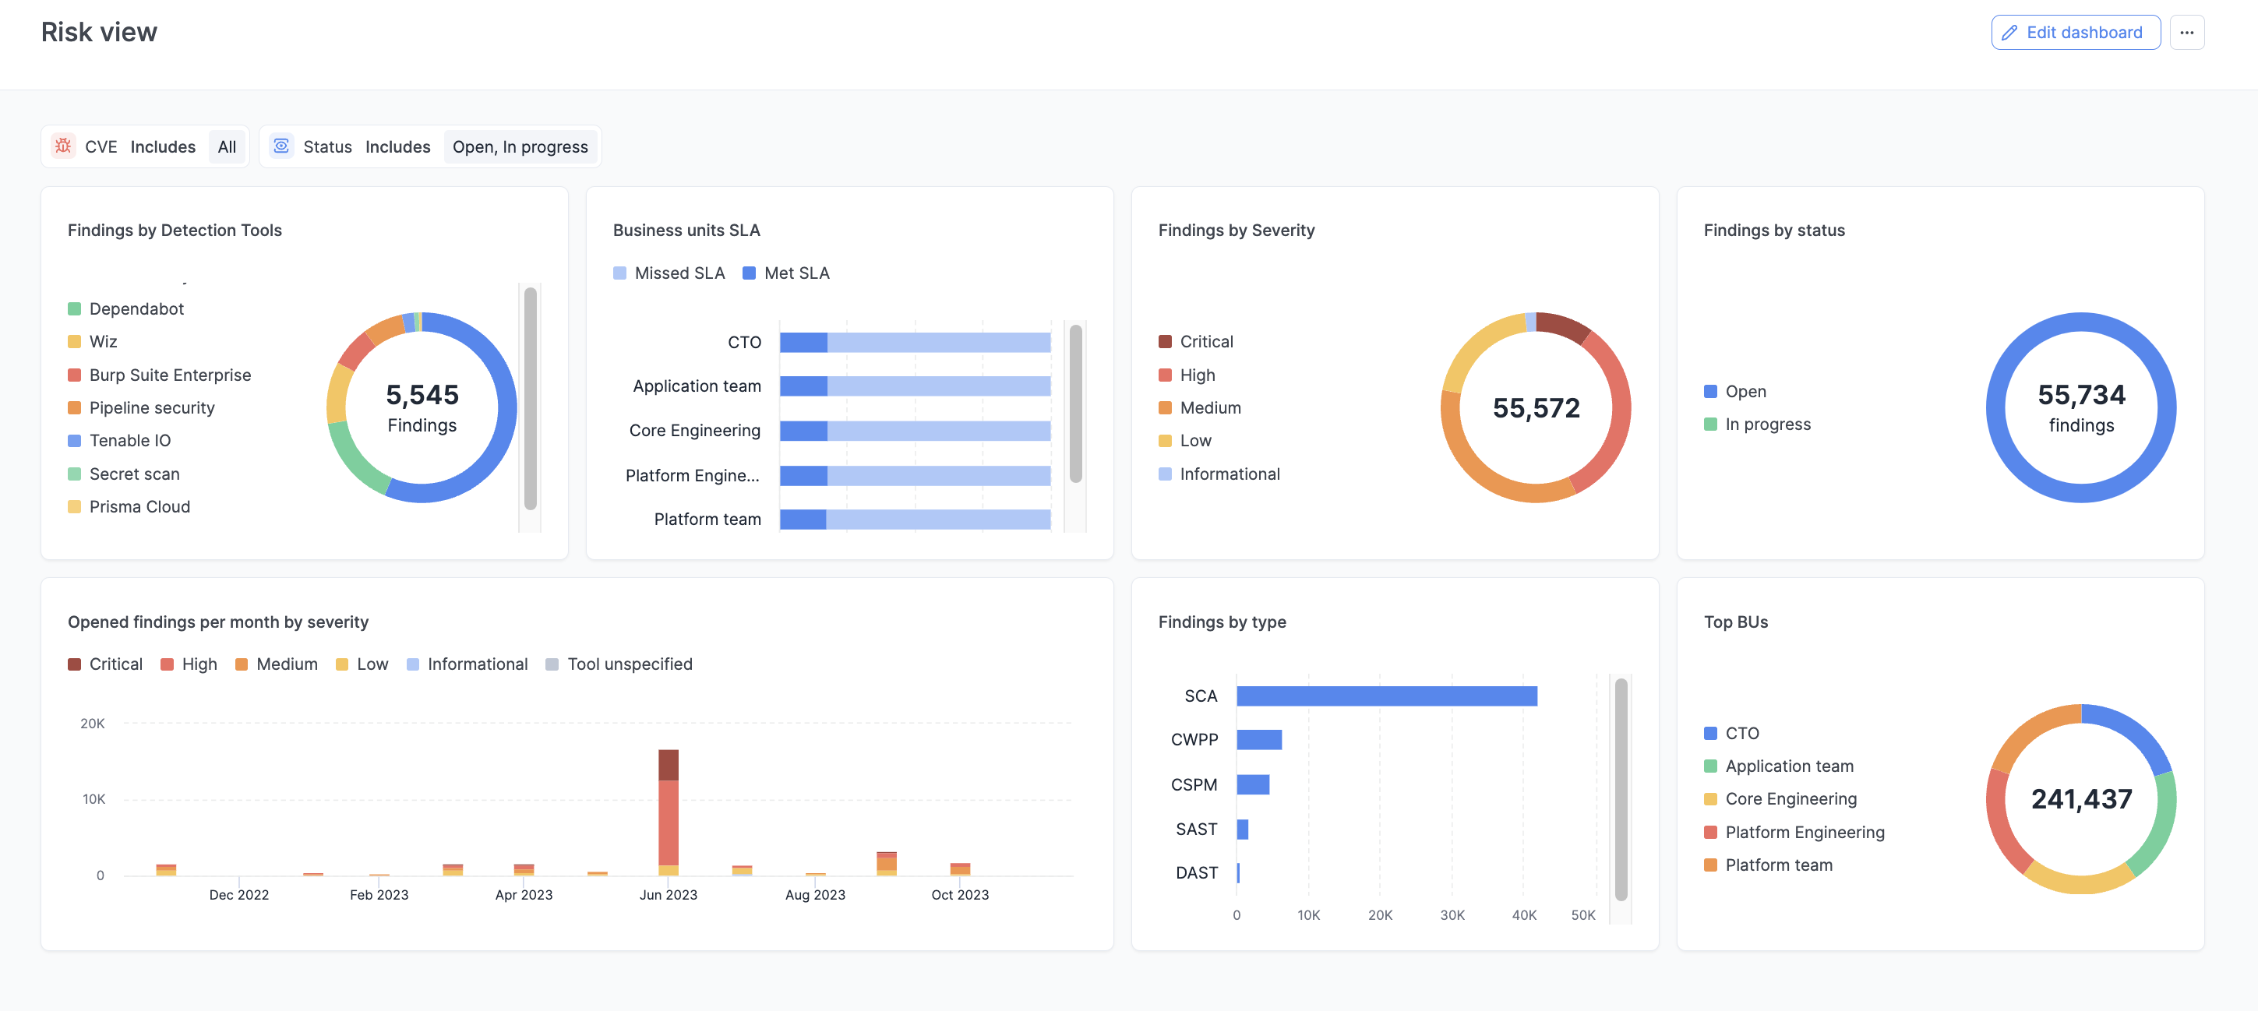Click the SCA bar in Findings by type

coord(1385,696)
